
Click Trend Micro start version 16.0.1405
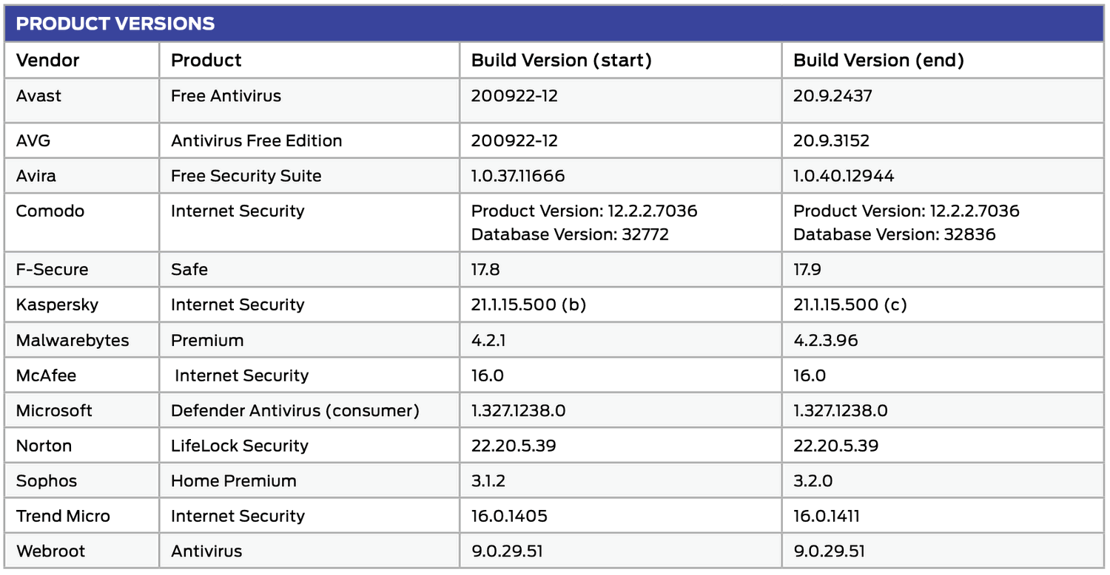point(510,517)
